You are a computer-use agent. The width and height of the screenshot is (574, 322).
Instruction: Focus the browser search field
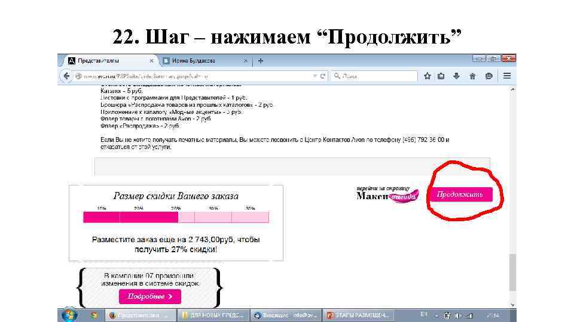pos(374,76)
